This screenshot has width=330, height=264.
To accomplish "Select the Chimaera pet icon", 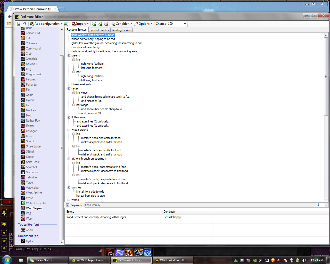I will click(x=23, y=43).
